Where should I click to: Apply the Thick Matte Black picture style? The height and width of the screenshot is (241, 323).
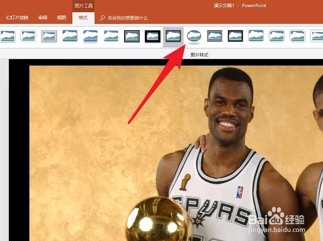tap(153, 37)
